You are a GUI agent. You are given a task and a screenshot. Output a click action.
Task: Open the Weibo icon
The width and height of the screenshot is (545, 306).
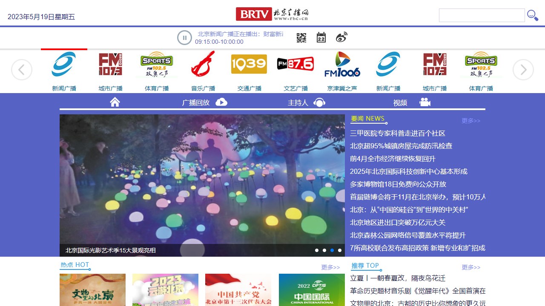coord(341,37)
